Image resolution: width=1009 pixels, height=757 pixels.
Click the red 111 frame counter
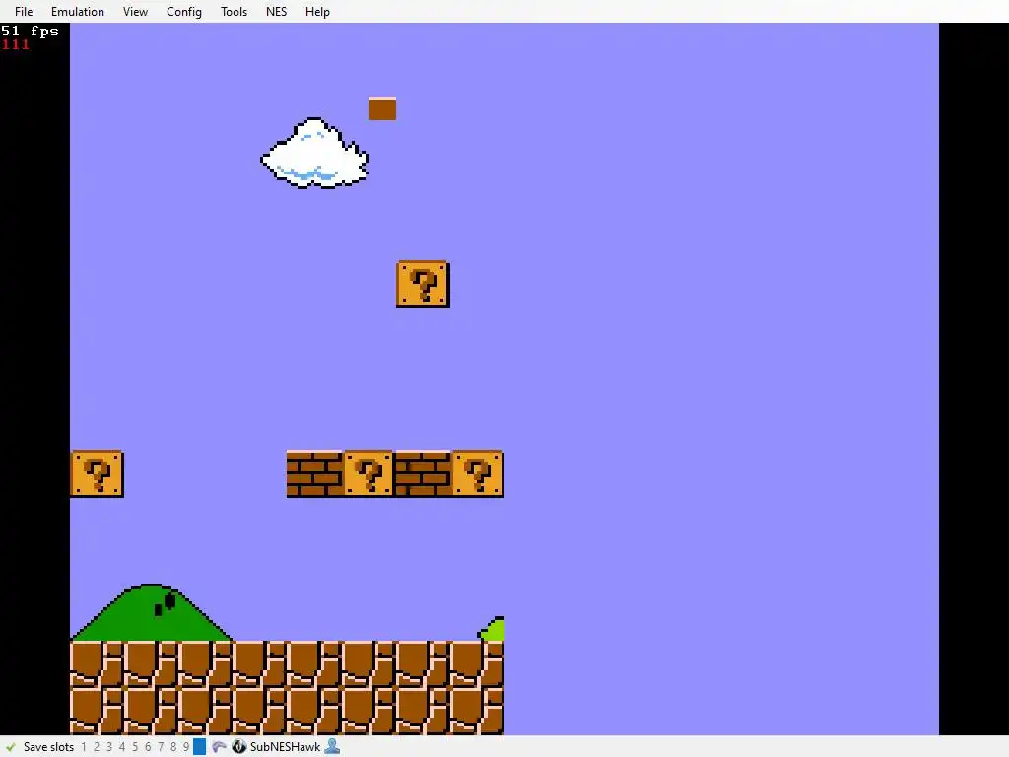click(x=15, y=44)
